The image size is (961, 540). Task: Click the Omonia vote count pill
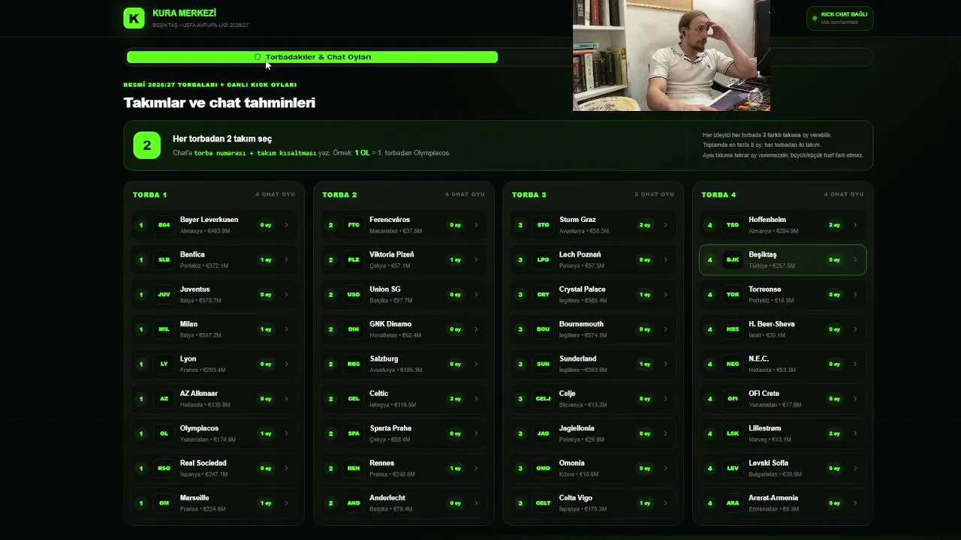click(645, 468)
